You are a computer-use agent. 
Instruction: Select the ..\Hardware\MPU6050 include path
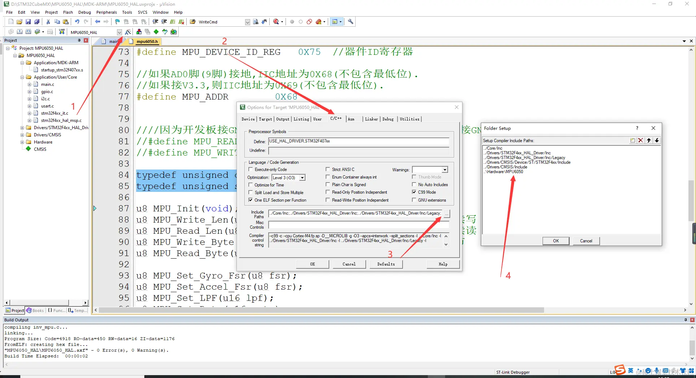coord(504,172)
